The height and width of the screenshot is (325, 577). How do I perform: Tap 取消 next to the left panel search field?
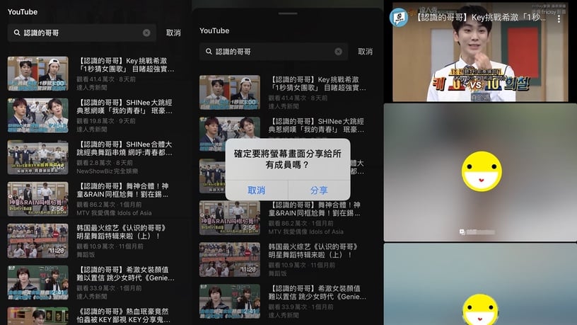[173, 33]
